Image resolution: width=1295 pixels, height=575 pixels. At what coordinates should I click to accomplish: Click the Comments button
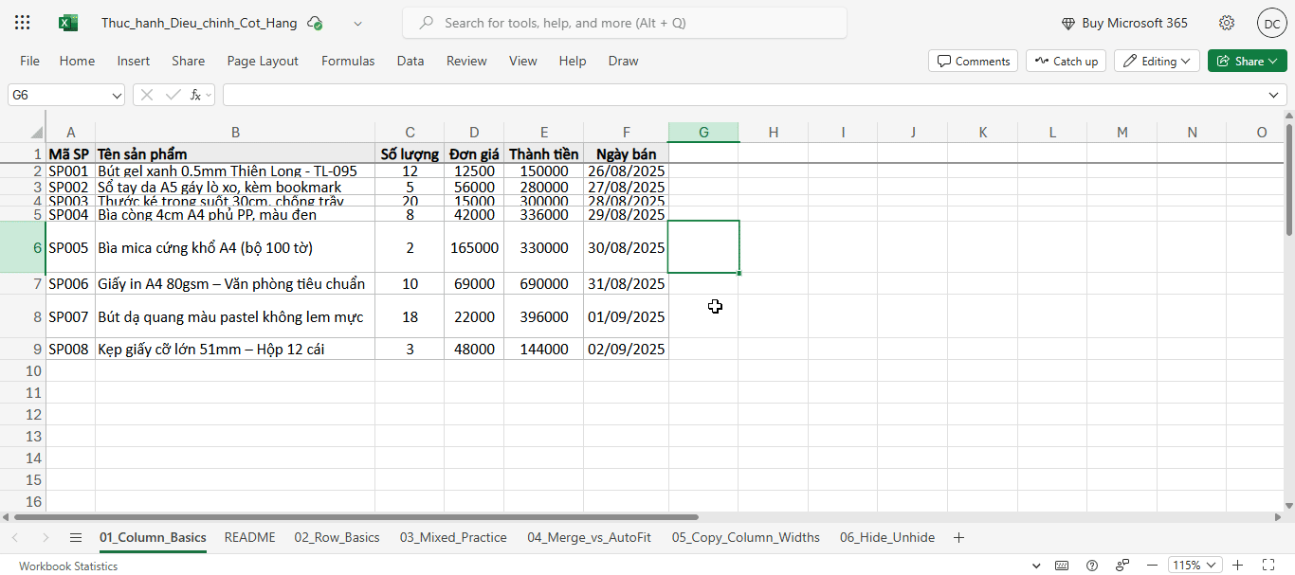pos(973,61)
